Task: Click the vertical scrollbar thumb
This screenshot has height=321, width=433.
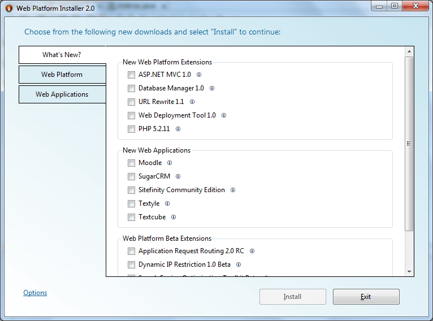Action: pyautogui.click(x=409, y=144)
